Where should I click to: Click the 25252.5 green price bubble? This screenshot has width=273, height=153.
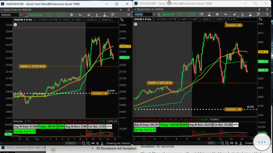[x=125, y=57]
